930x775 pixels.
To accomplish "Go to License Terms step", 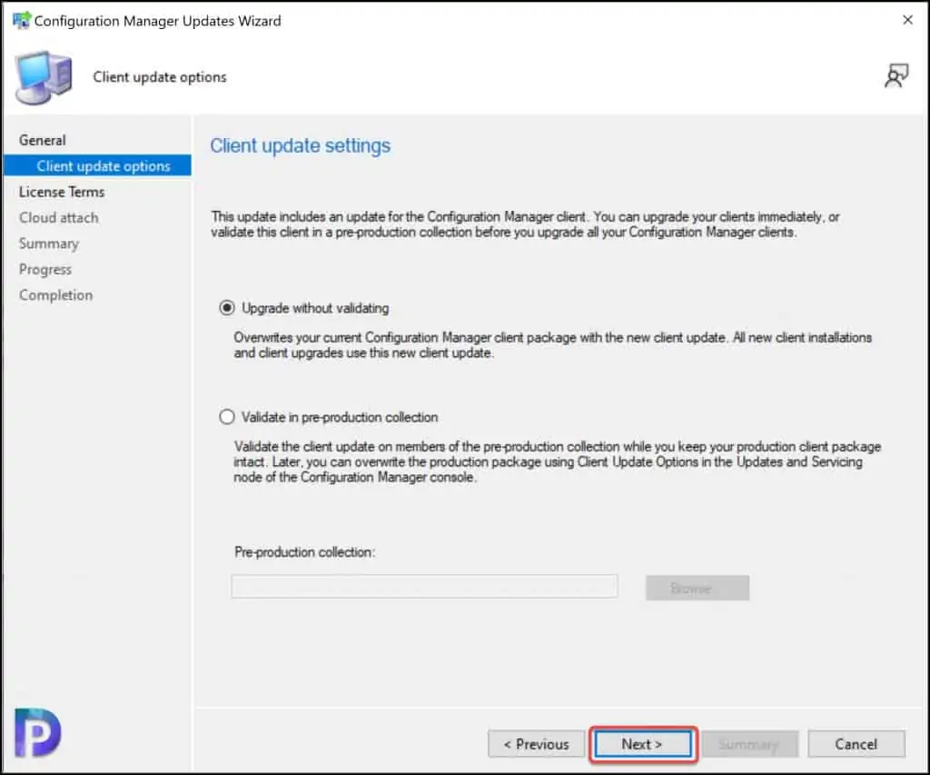I will click(62, 192).
